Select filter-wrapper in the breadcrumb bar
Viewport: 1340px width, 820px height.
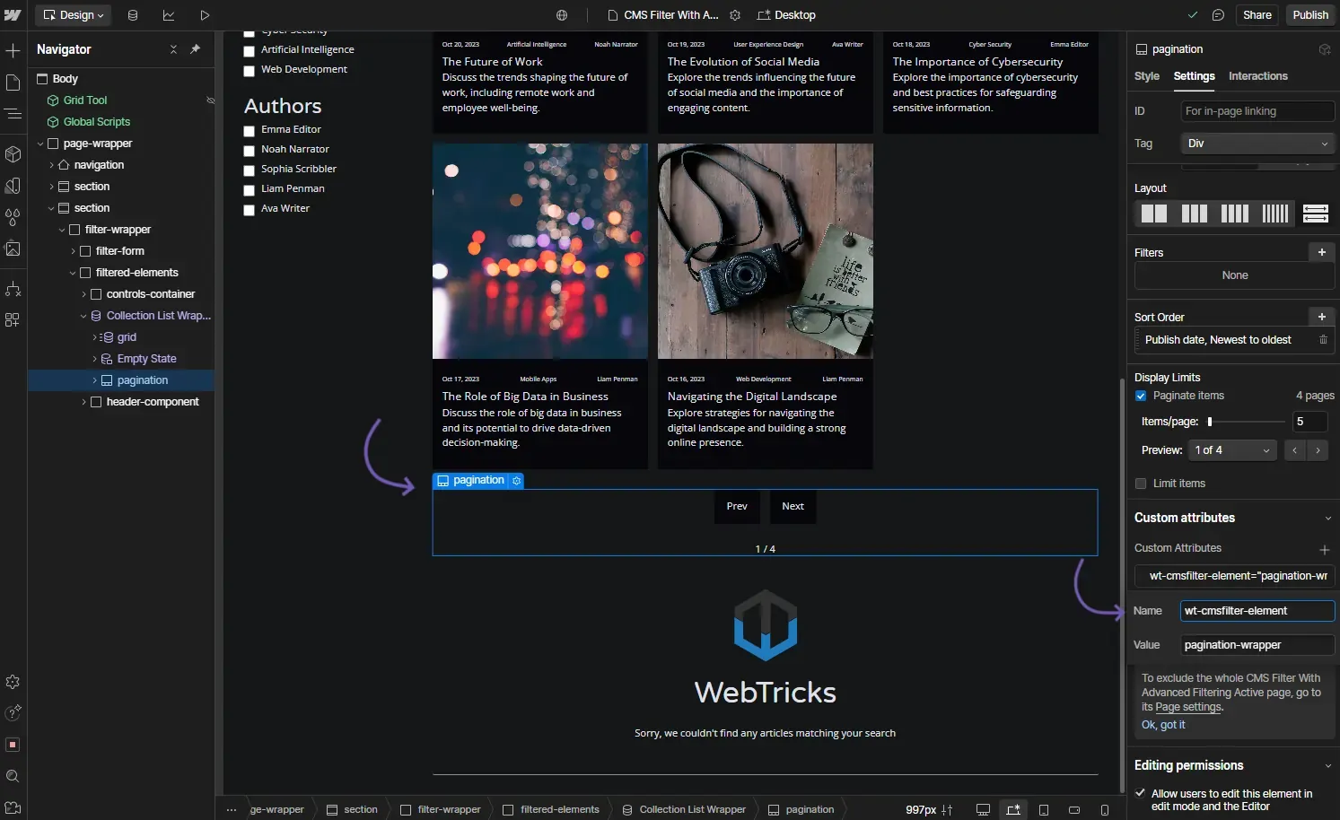tap(441, 810)
